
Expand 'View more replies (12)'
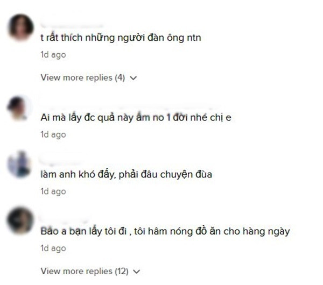point(90,271)
